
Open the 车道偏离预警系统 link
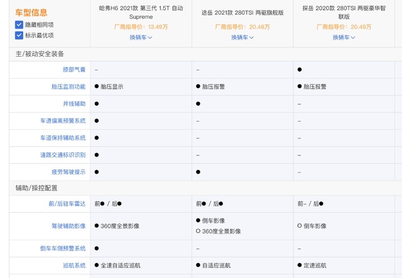(x=63, y=121)
